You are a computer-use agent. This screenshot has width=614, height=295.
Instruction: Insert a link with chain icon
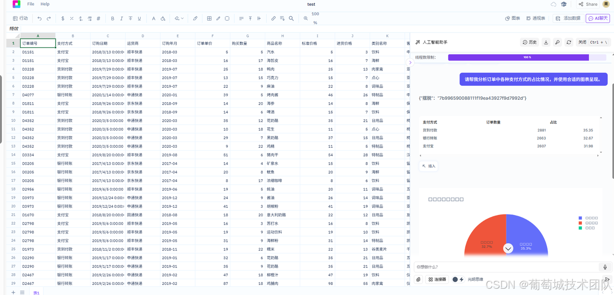273,18
